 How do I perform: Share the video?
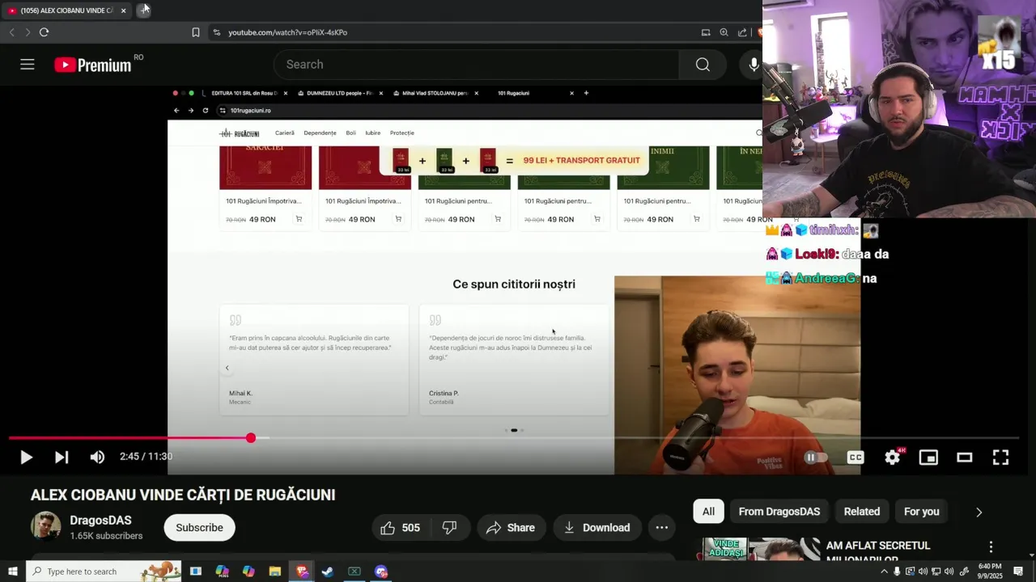[511, 528]
